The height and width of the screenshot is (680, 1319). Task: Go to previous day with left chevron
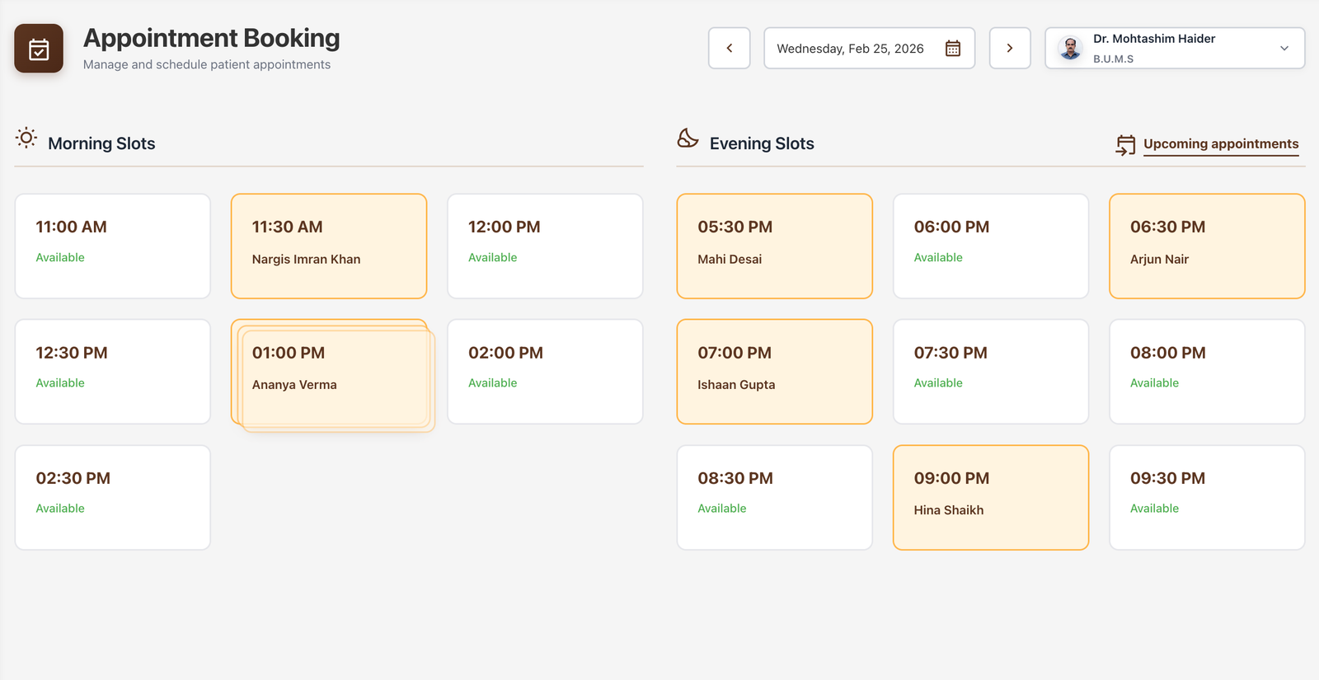[x=730, y=48]
